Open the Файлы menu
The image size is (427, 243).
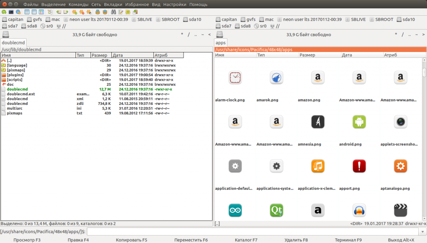coord(31,4)
